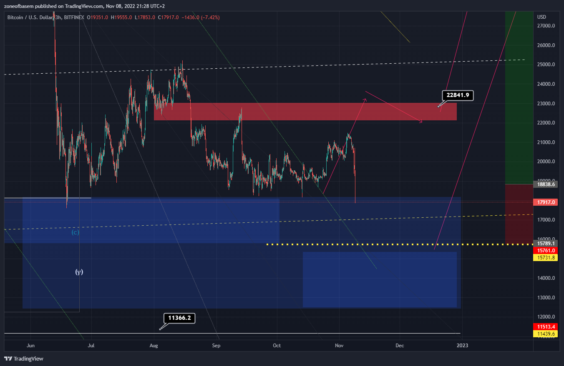Viewport: 564px width, 366px height.
Task: Click the USD currency label
Action: click(x=542, y=17)
